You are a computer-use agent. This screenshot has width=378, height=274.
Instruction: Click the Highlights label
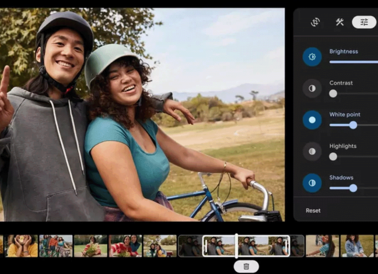pyautogui.click(x=343, y=146)
